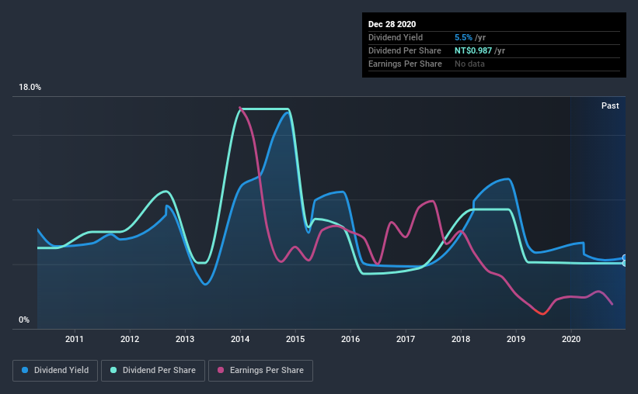Click the blue dot in Dividend Yield legend
638x394 pixels.
(25, 370)
